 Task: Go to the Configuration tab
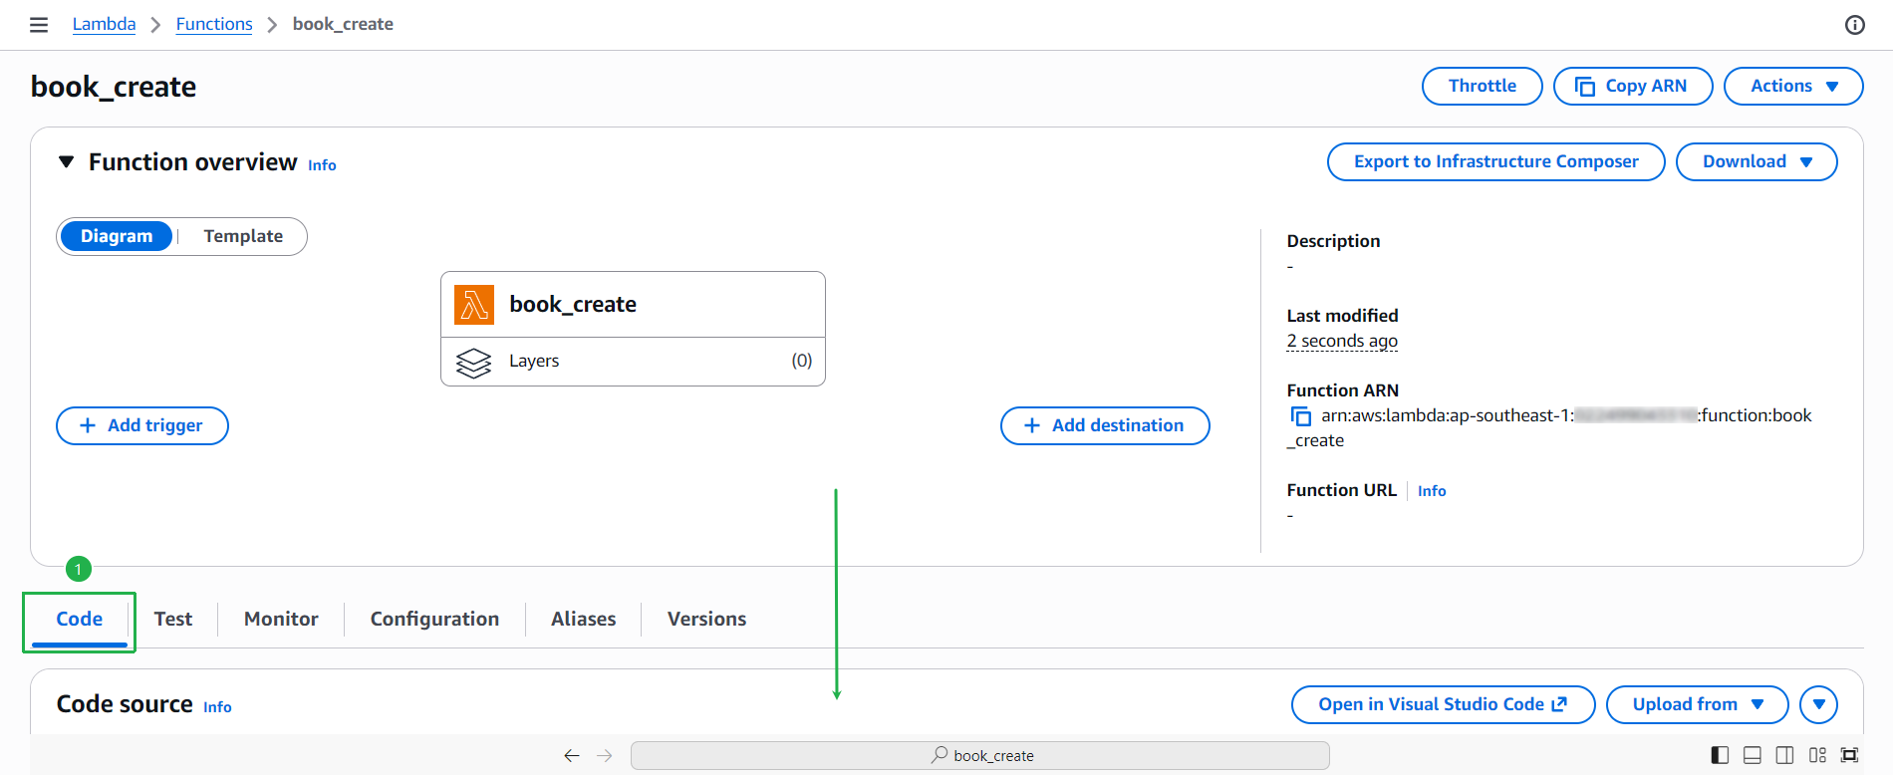[x=434, y=619]
